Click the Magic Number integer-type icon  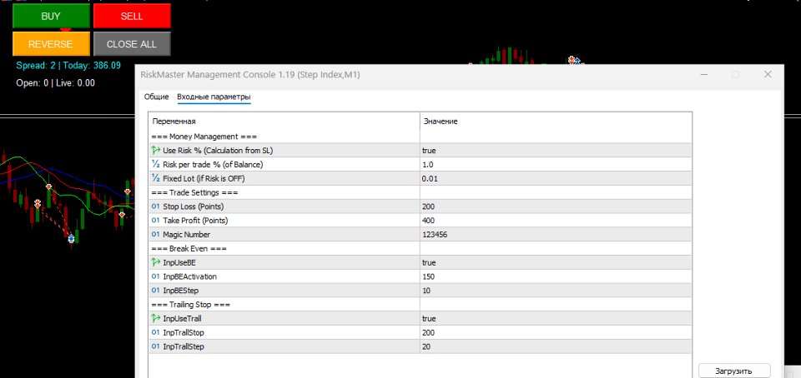(156, 234)
